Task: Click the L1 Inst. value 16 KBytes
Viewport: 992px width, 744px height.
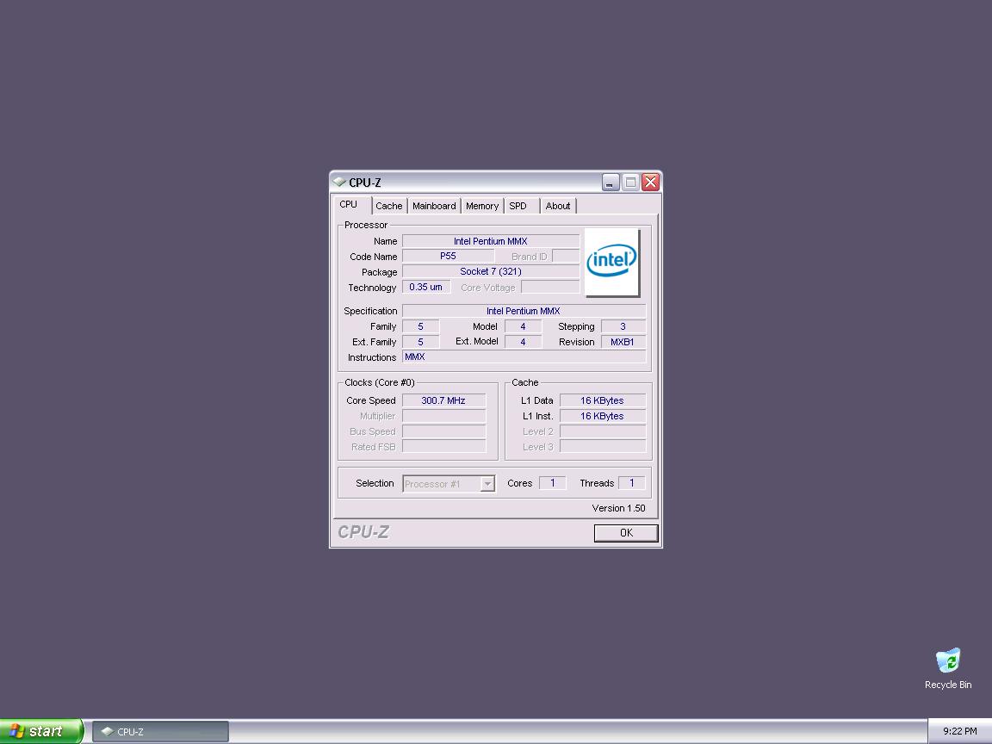Action: coord(602,416)
